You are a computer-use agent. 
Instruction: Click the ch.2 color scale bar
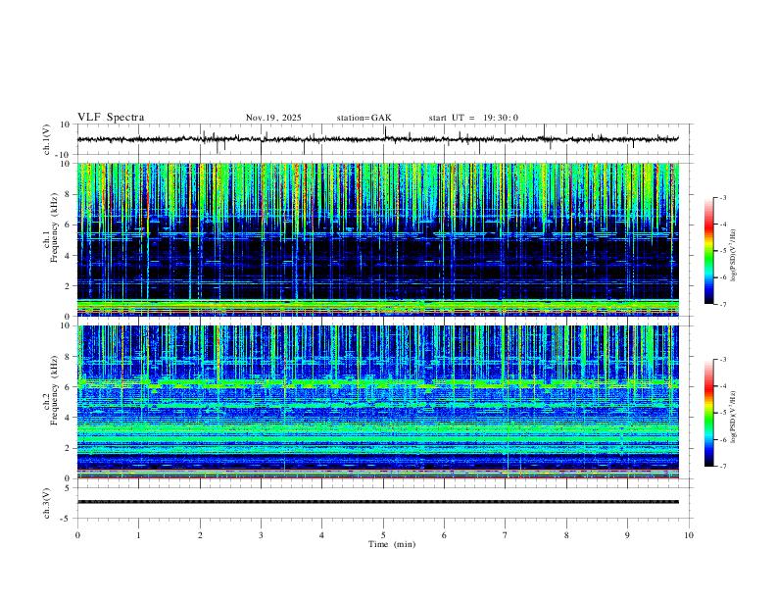point(709,413)
